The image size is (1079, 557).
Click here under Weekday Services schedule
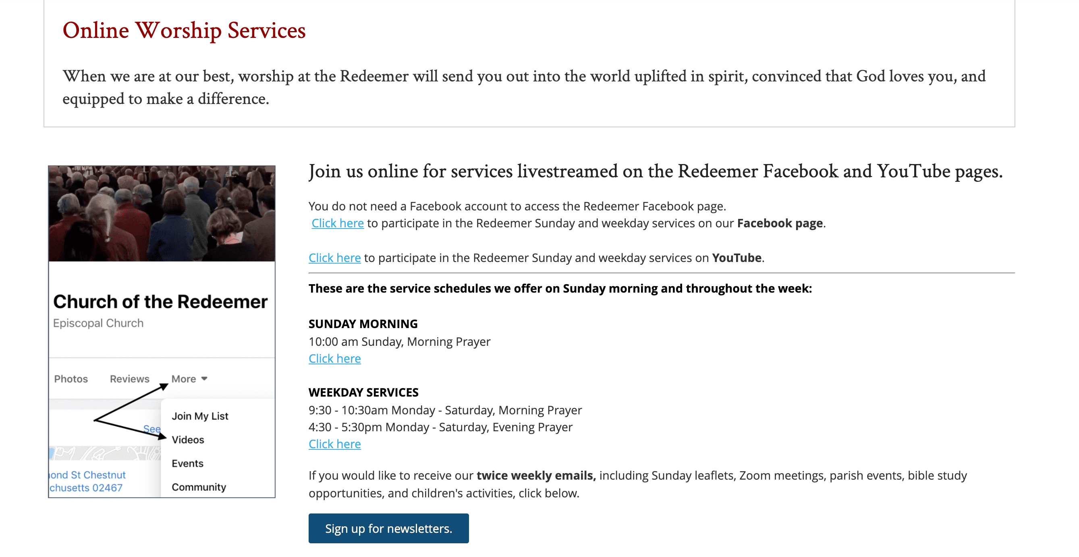tap(334, 444)
